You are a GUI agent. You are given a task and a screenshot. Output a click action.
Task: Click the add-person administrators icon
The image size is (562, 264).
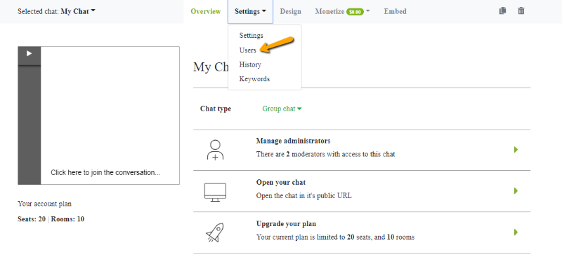(x=215, y=150)
